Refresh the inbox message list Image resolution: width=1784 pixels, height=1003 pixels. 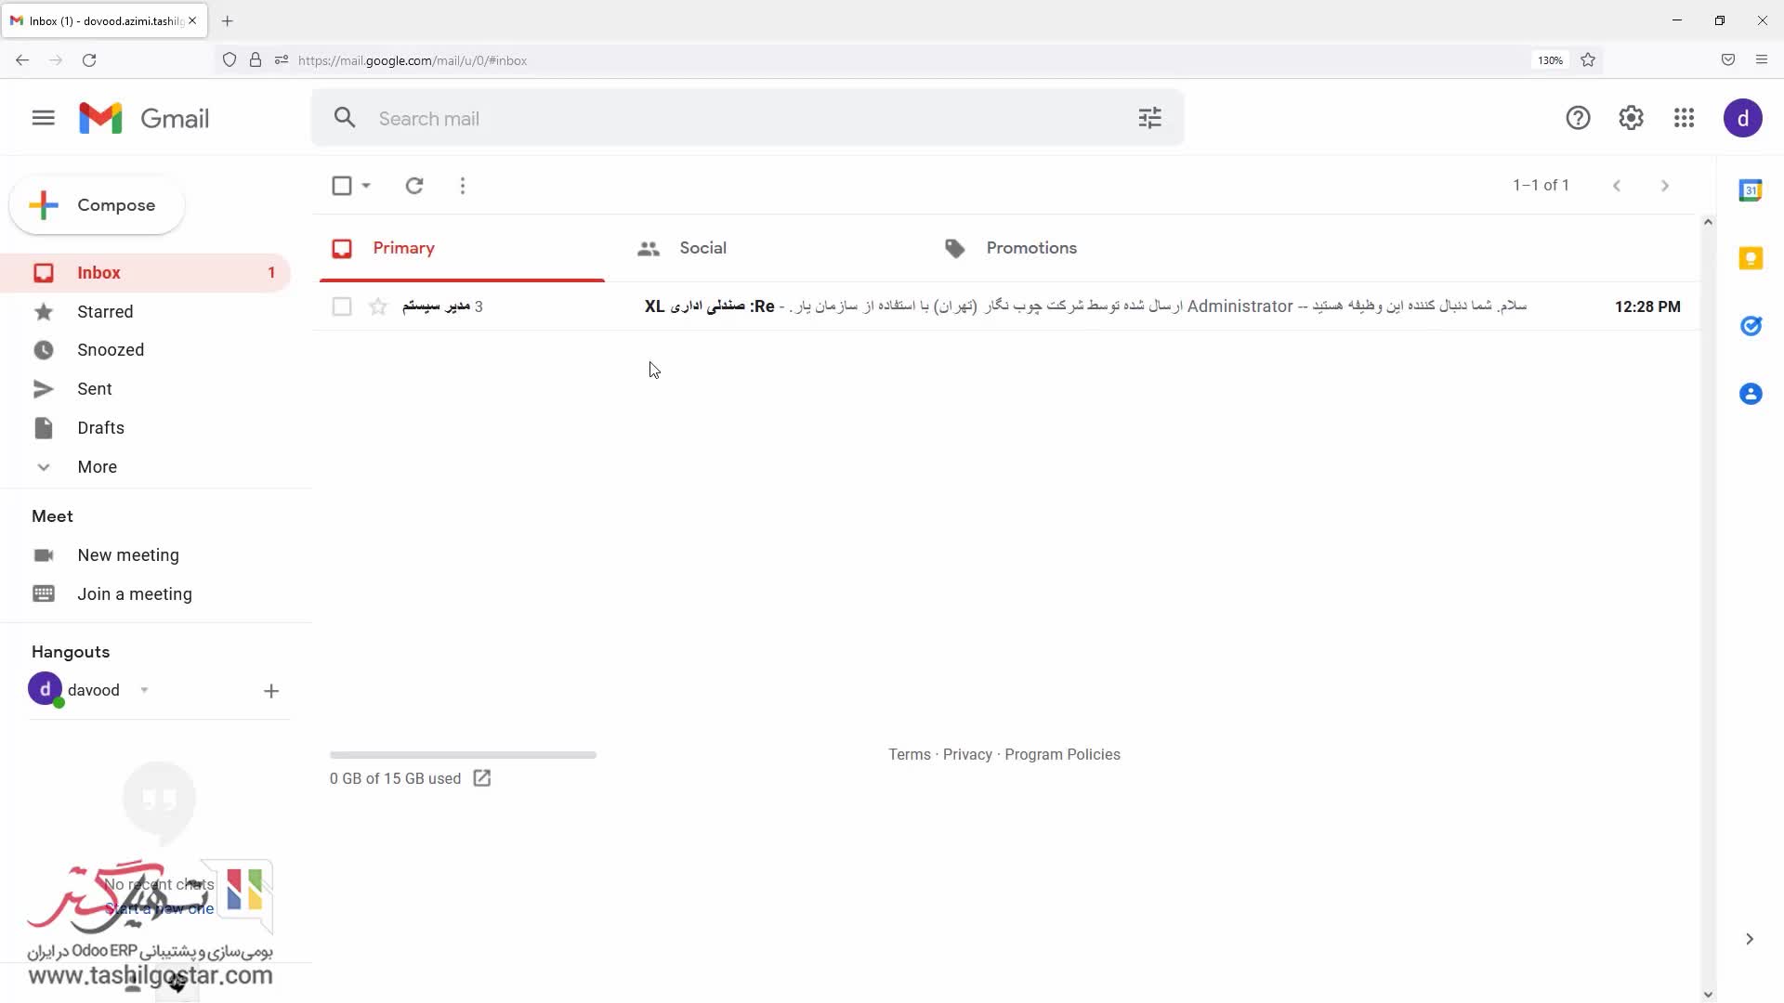click(414, 186)
